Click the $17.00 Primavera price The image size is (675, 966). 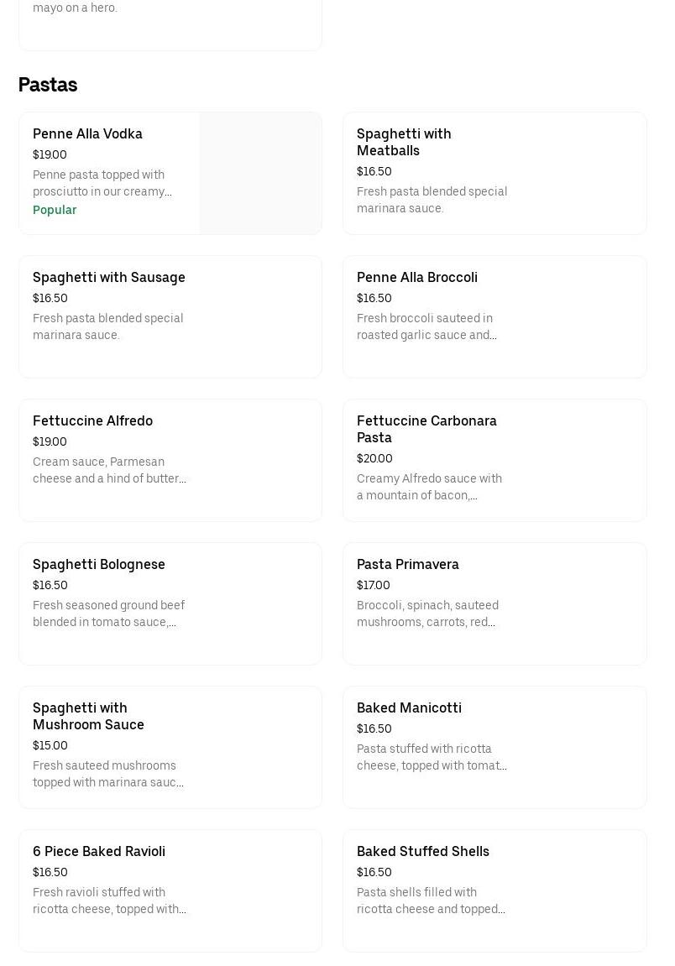[x=374, y=586]
